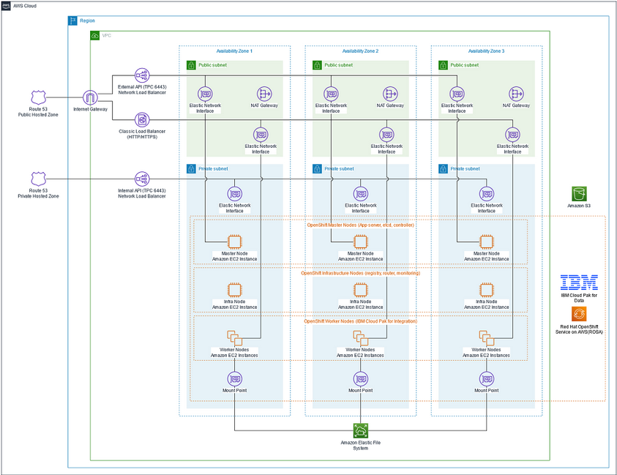Screen dimensions: 617x475
Task: Click the 'Internal API (TPC 6443)' label
Action: (142, 191)
